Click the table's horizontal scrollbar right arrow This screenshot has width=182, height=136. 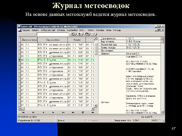click(x=93, y=109)
